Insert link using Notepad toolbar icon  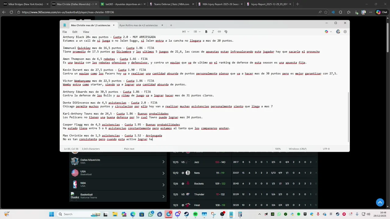(x=219, y=32)
